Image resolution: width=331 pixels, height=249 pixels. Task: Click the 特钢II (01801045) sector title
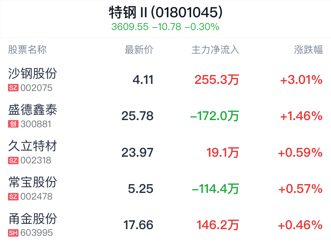pos(165,12)
